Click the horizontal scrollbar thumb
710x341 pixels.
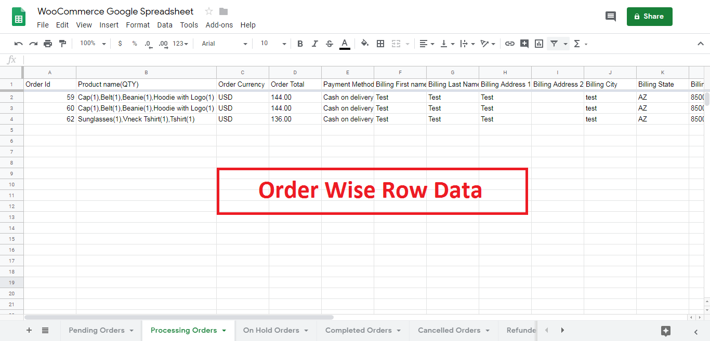point(179,317)
